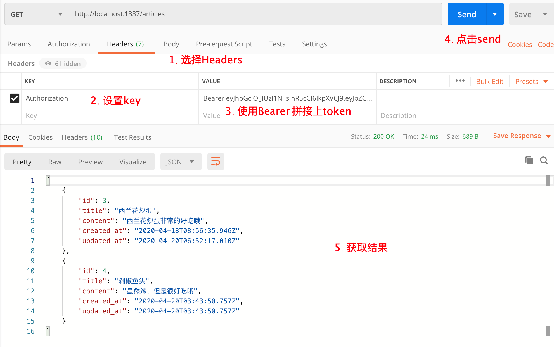This screenshot has width=554, height=347.
Task: Click the Save button for this request
Action: click(522, 15)
